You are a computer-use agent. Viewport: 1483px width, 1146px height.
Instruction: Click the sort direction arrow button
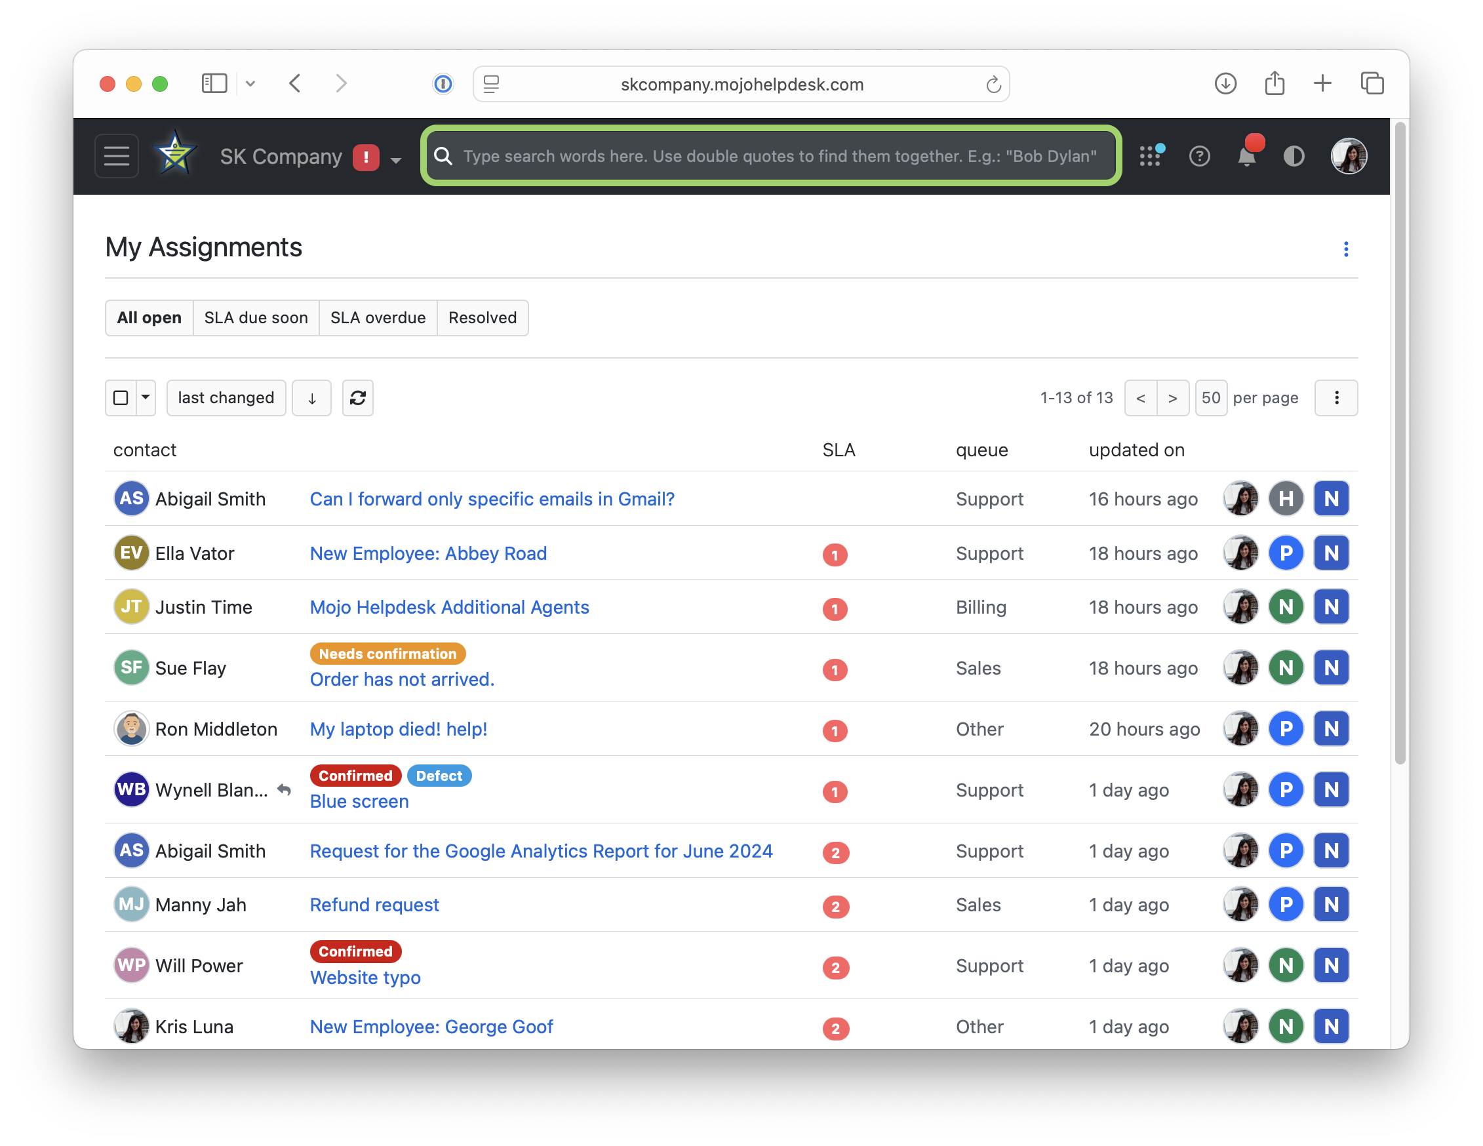pos(311,398)
